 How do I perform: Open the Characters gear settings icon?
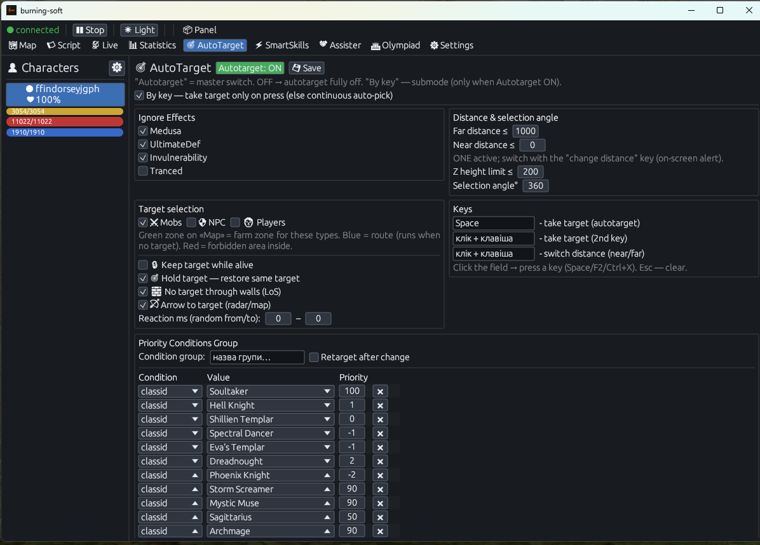(x=117, y=68)
